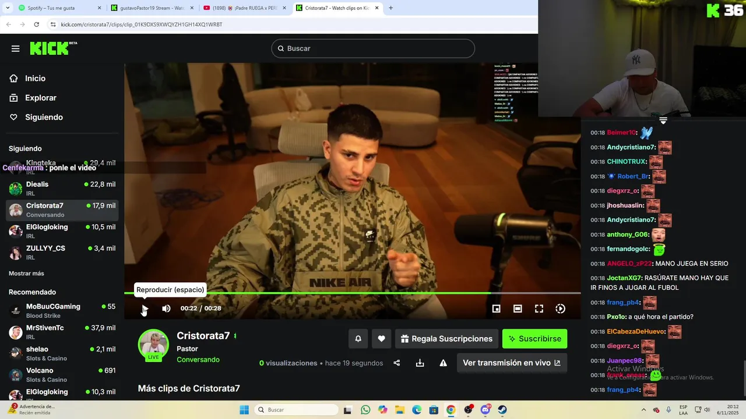Open the playback options circular icon
The height and width of the screenshot is (419, 746).
pyautogui.click(x=560, y=309)
